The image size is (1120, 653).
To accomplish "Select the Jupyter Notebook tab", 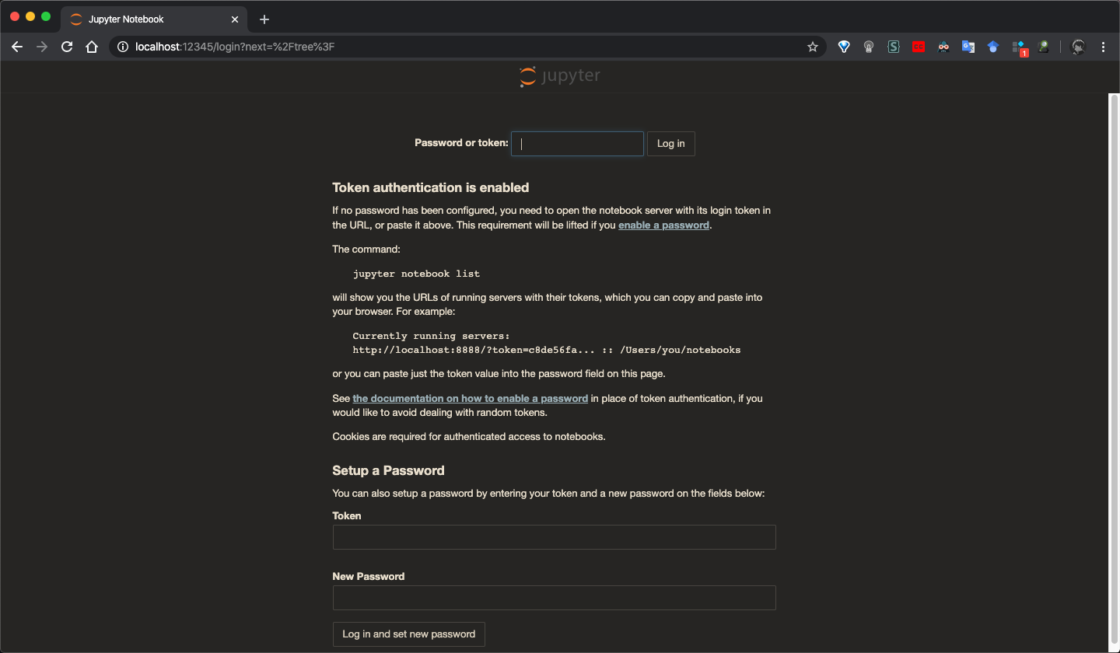I will [x=154, y=19].
